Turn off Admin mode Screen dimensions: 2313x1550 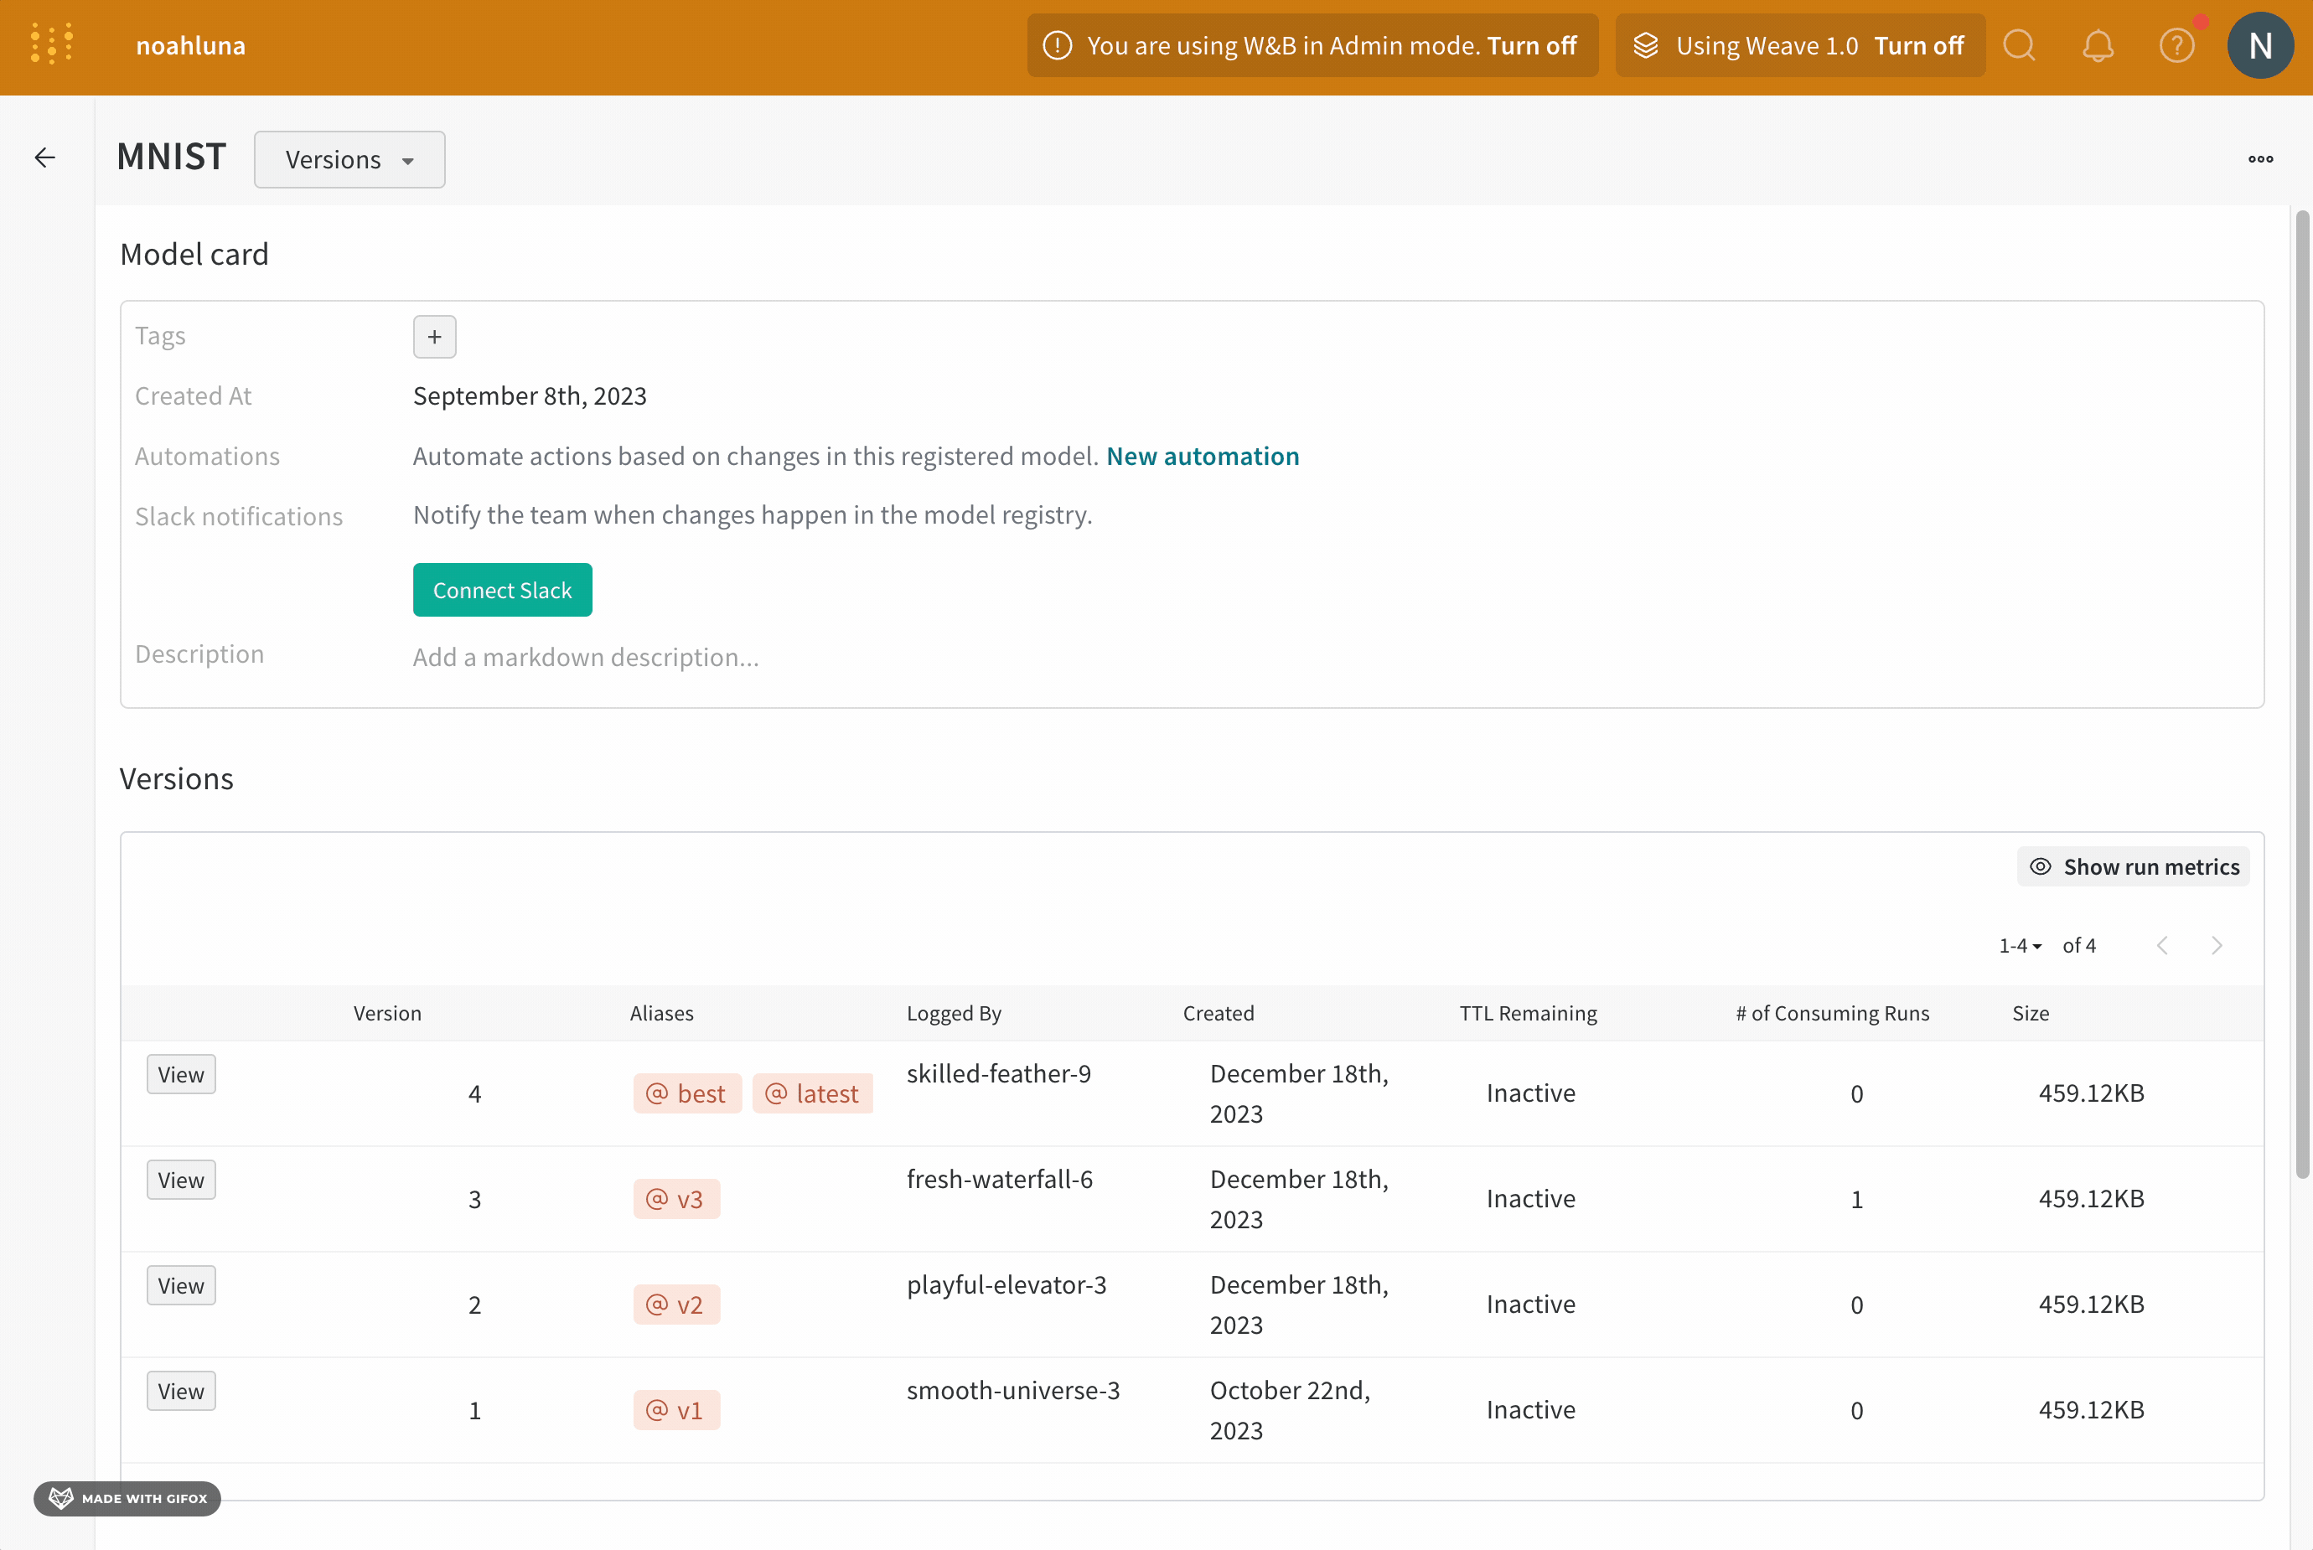(1531, 45)
